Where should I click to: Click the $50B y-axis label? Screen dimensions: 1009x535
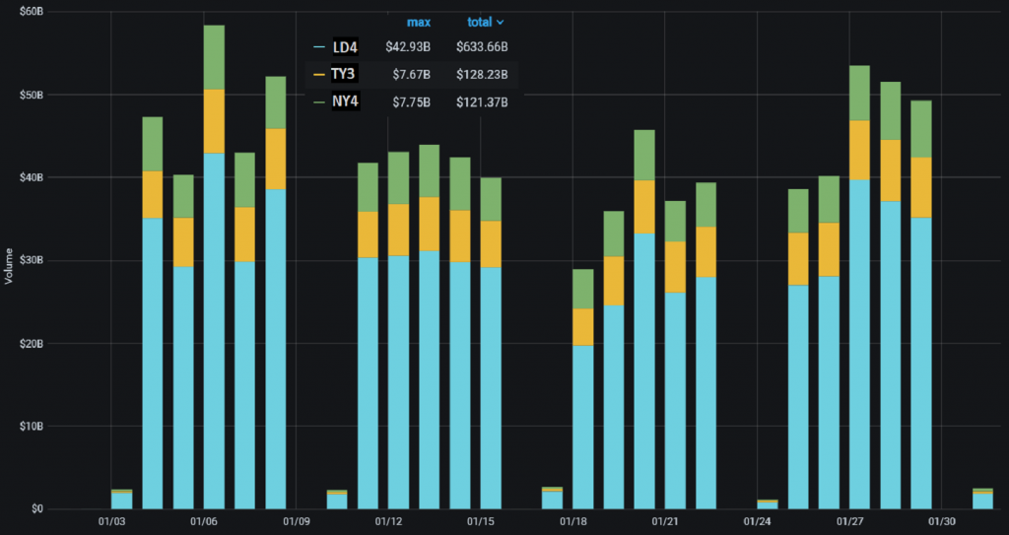[x=33, y=95]
